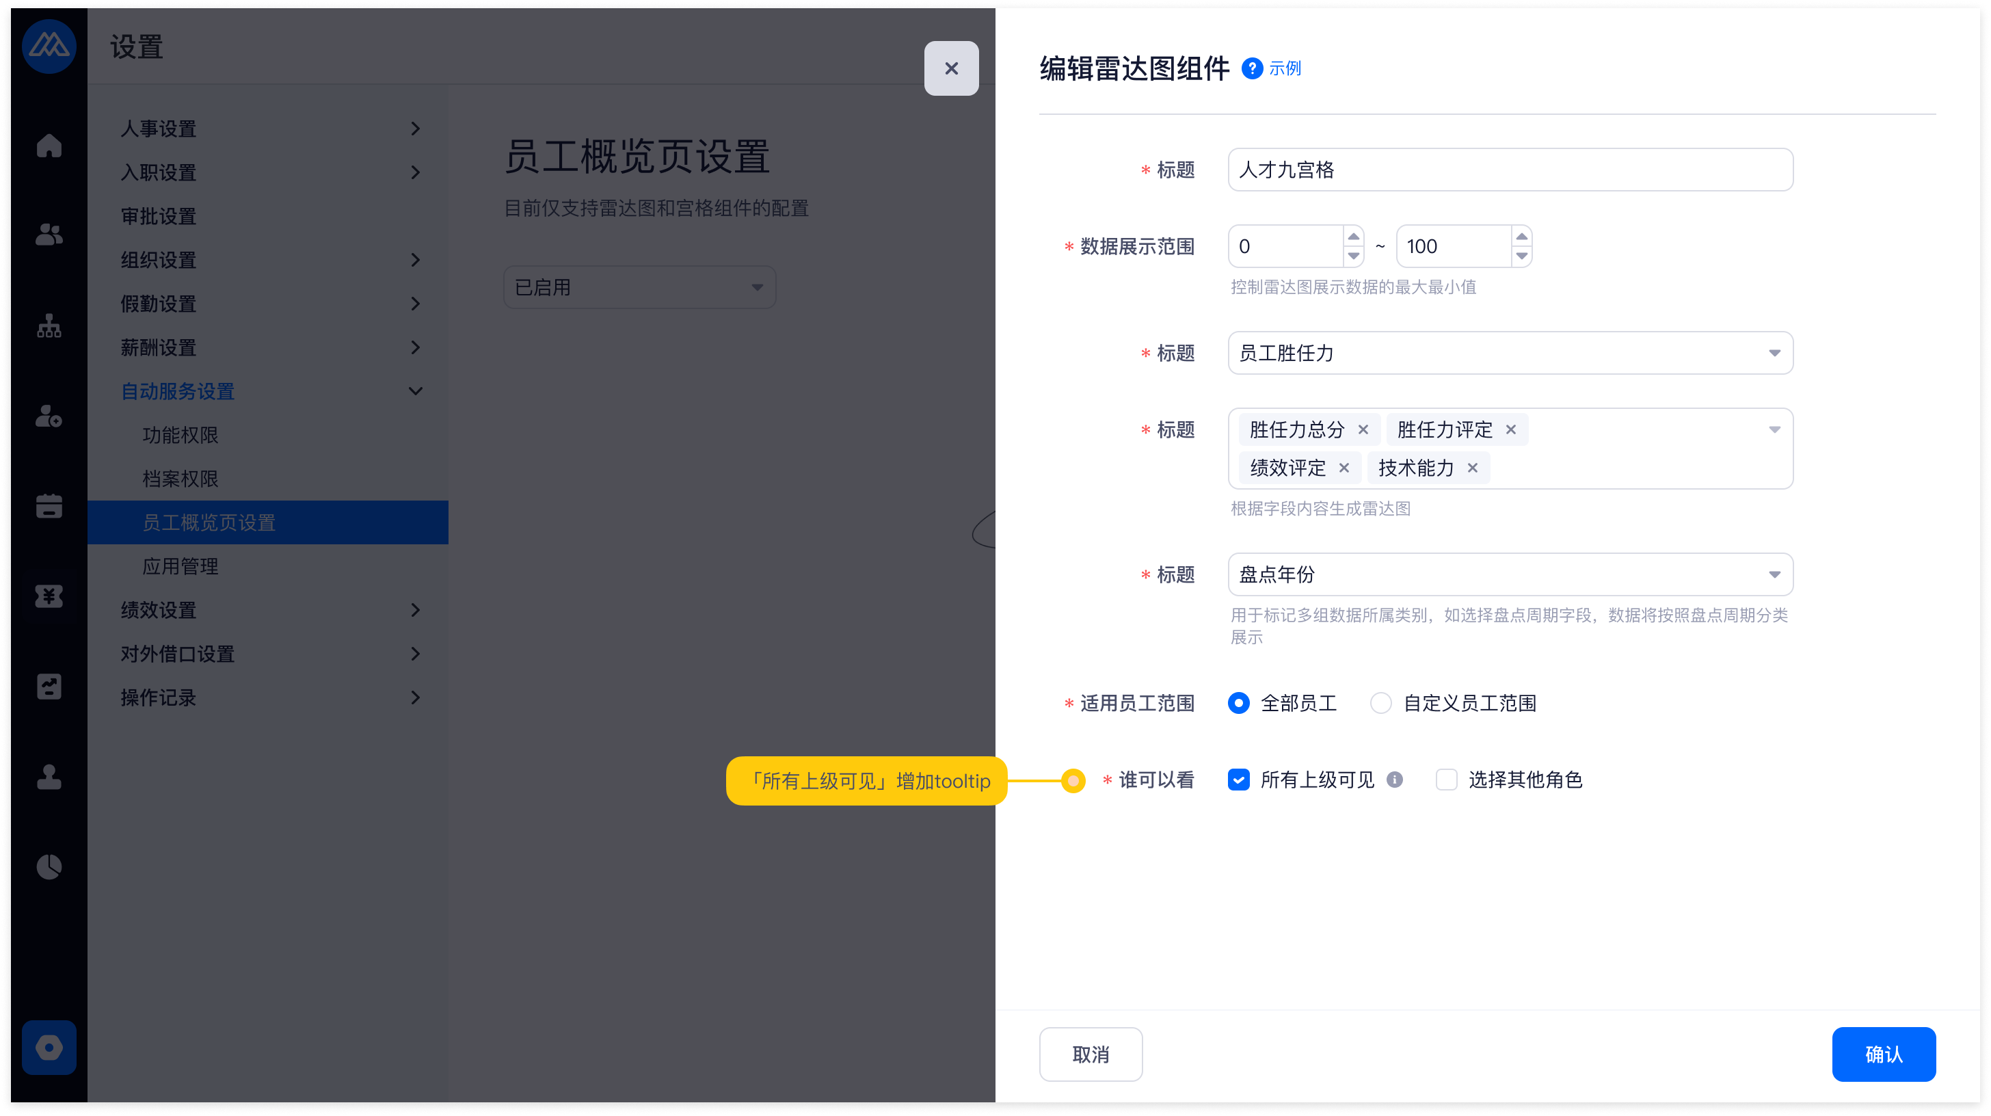Viewport: 1991px width, 1116px height.
Task: Expand the 组织设置 menu
Action: 267,260
